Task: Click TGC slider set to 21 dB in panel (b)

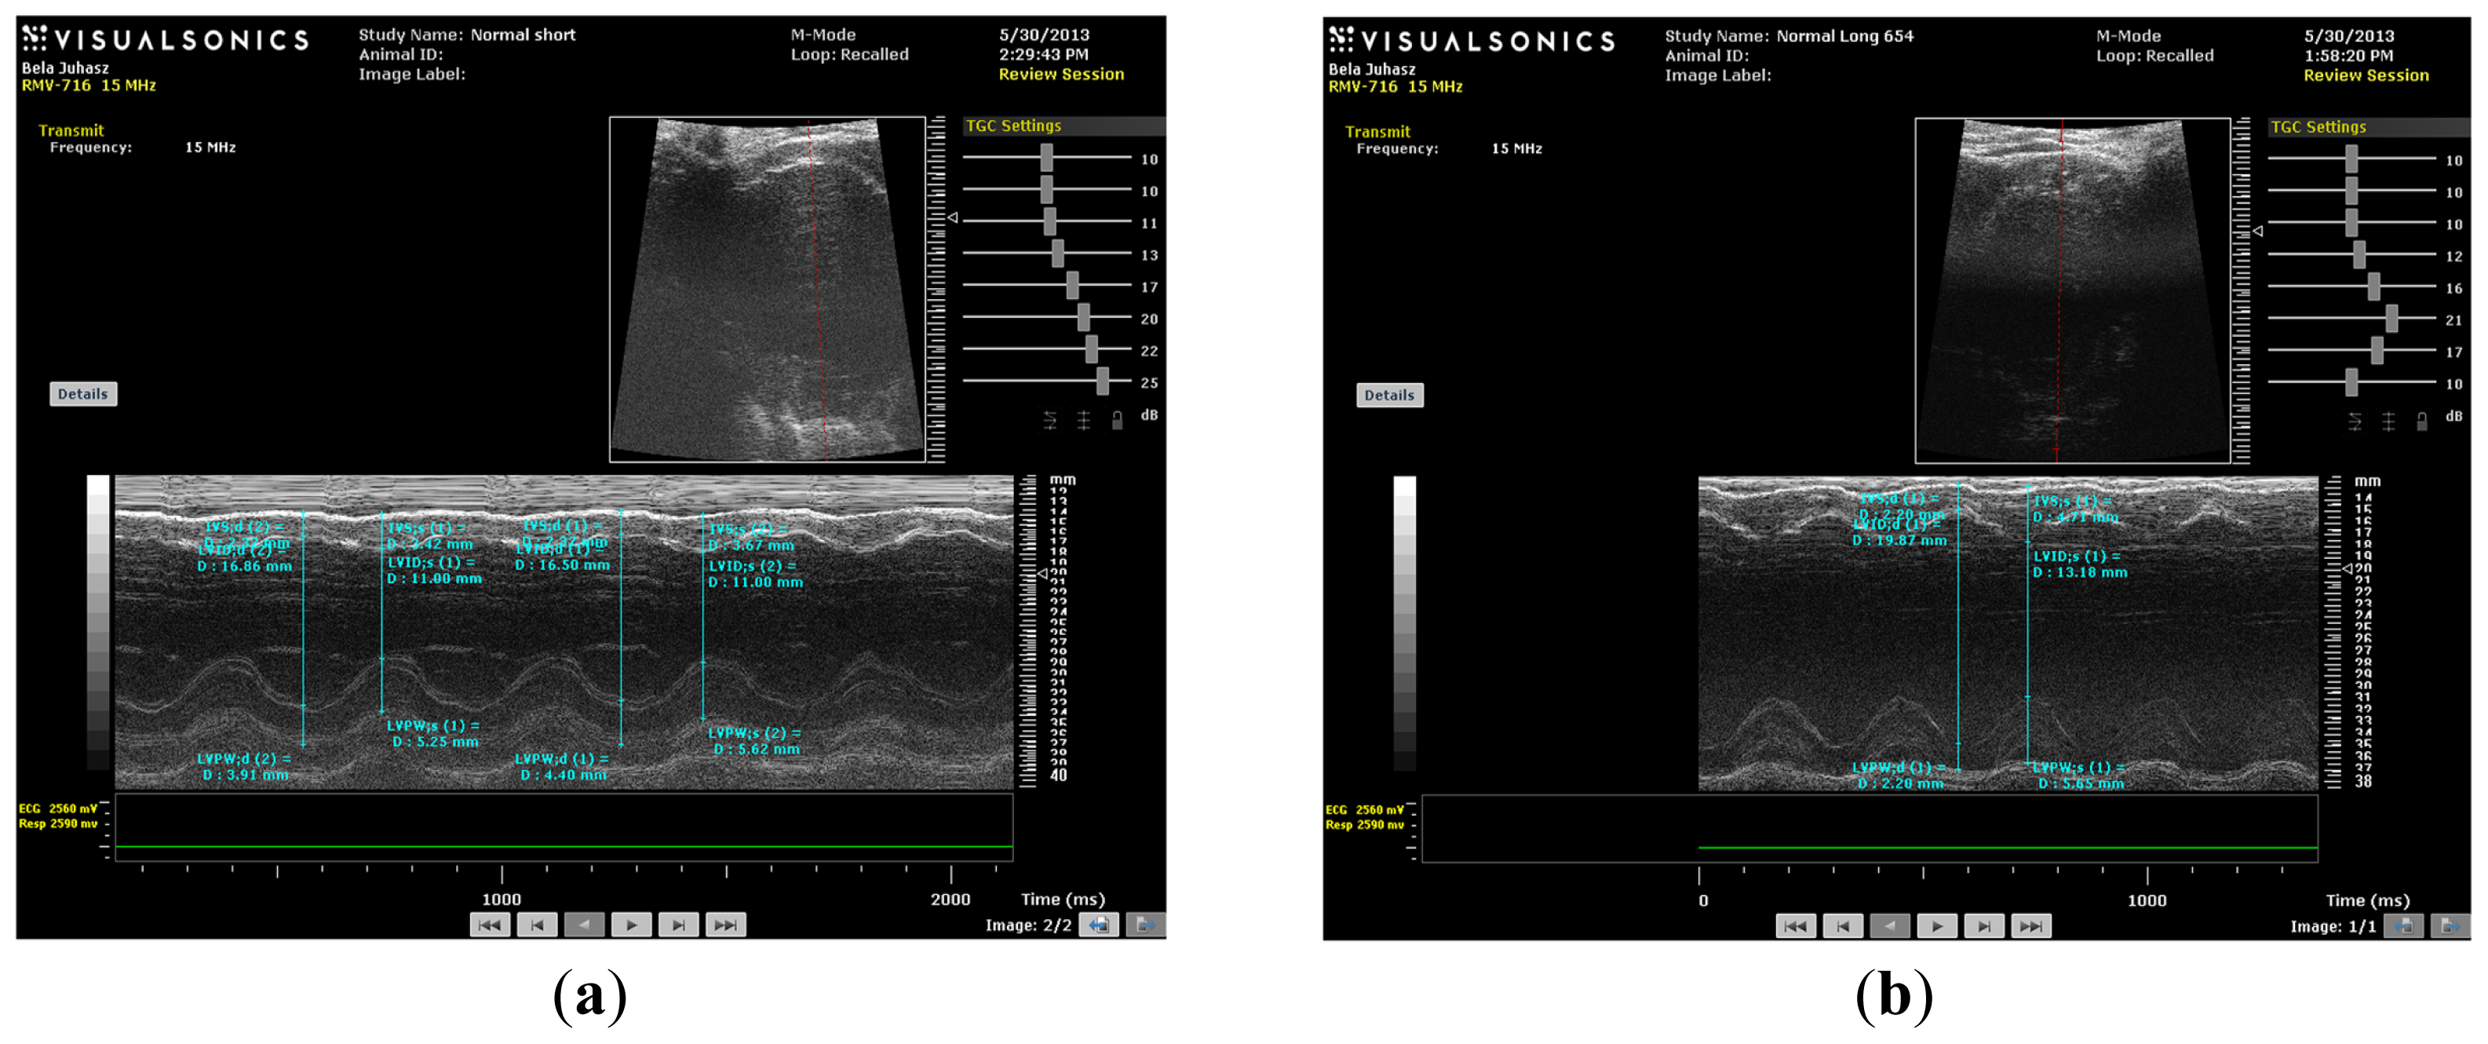Action: [2391, 319]
